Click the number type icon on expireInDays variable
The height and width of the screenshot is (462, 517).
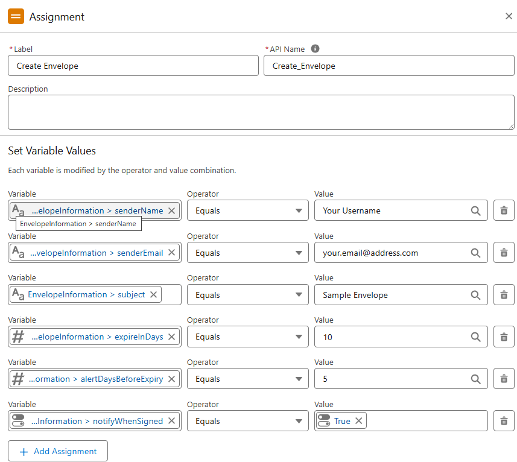(x=18, y=337)
